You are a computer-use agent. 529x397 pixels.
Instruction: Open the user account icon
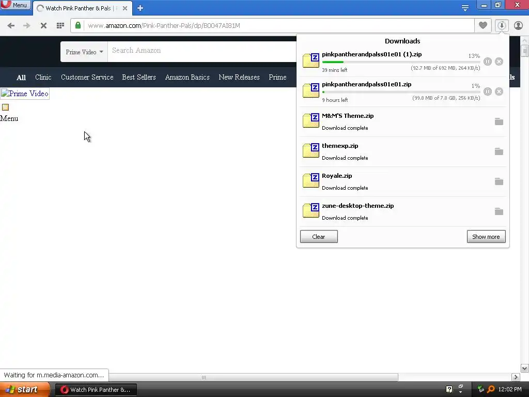click(x=518, y=25)
